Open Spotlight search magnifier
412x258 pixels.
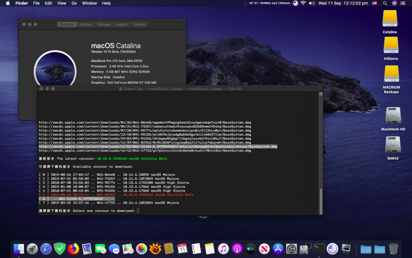click(x=385, y=3)
